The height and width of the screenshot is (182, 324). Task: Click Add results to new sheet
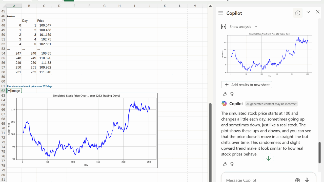pos(247,85)
